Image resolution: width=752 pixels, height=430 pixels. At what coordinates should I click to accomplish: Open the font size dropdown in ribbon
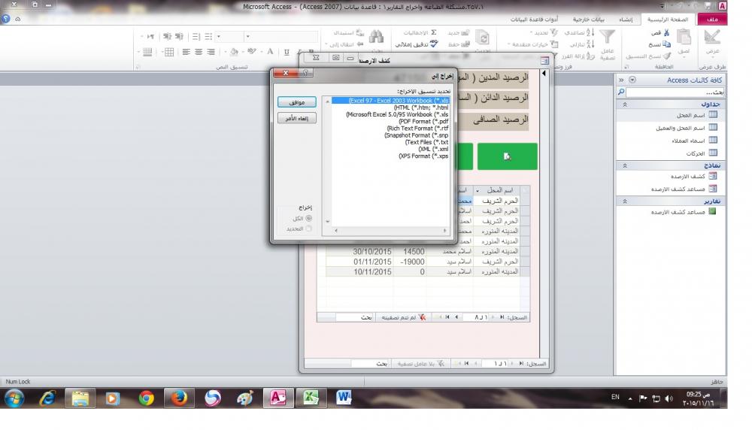219,36
